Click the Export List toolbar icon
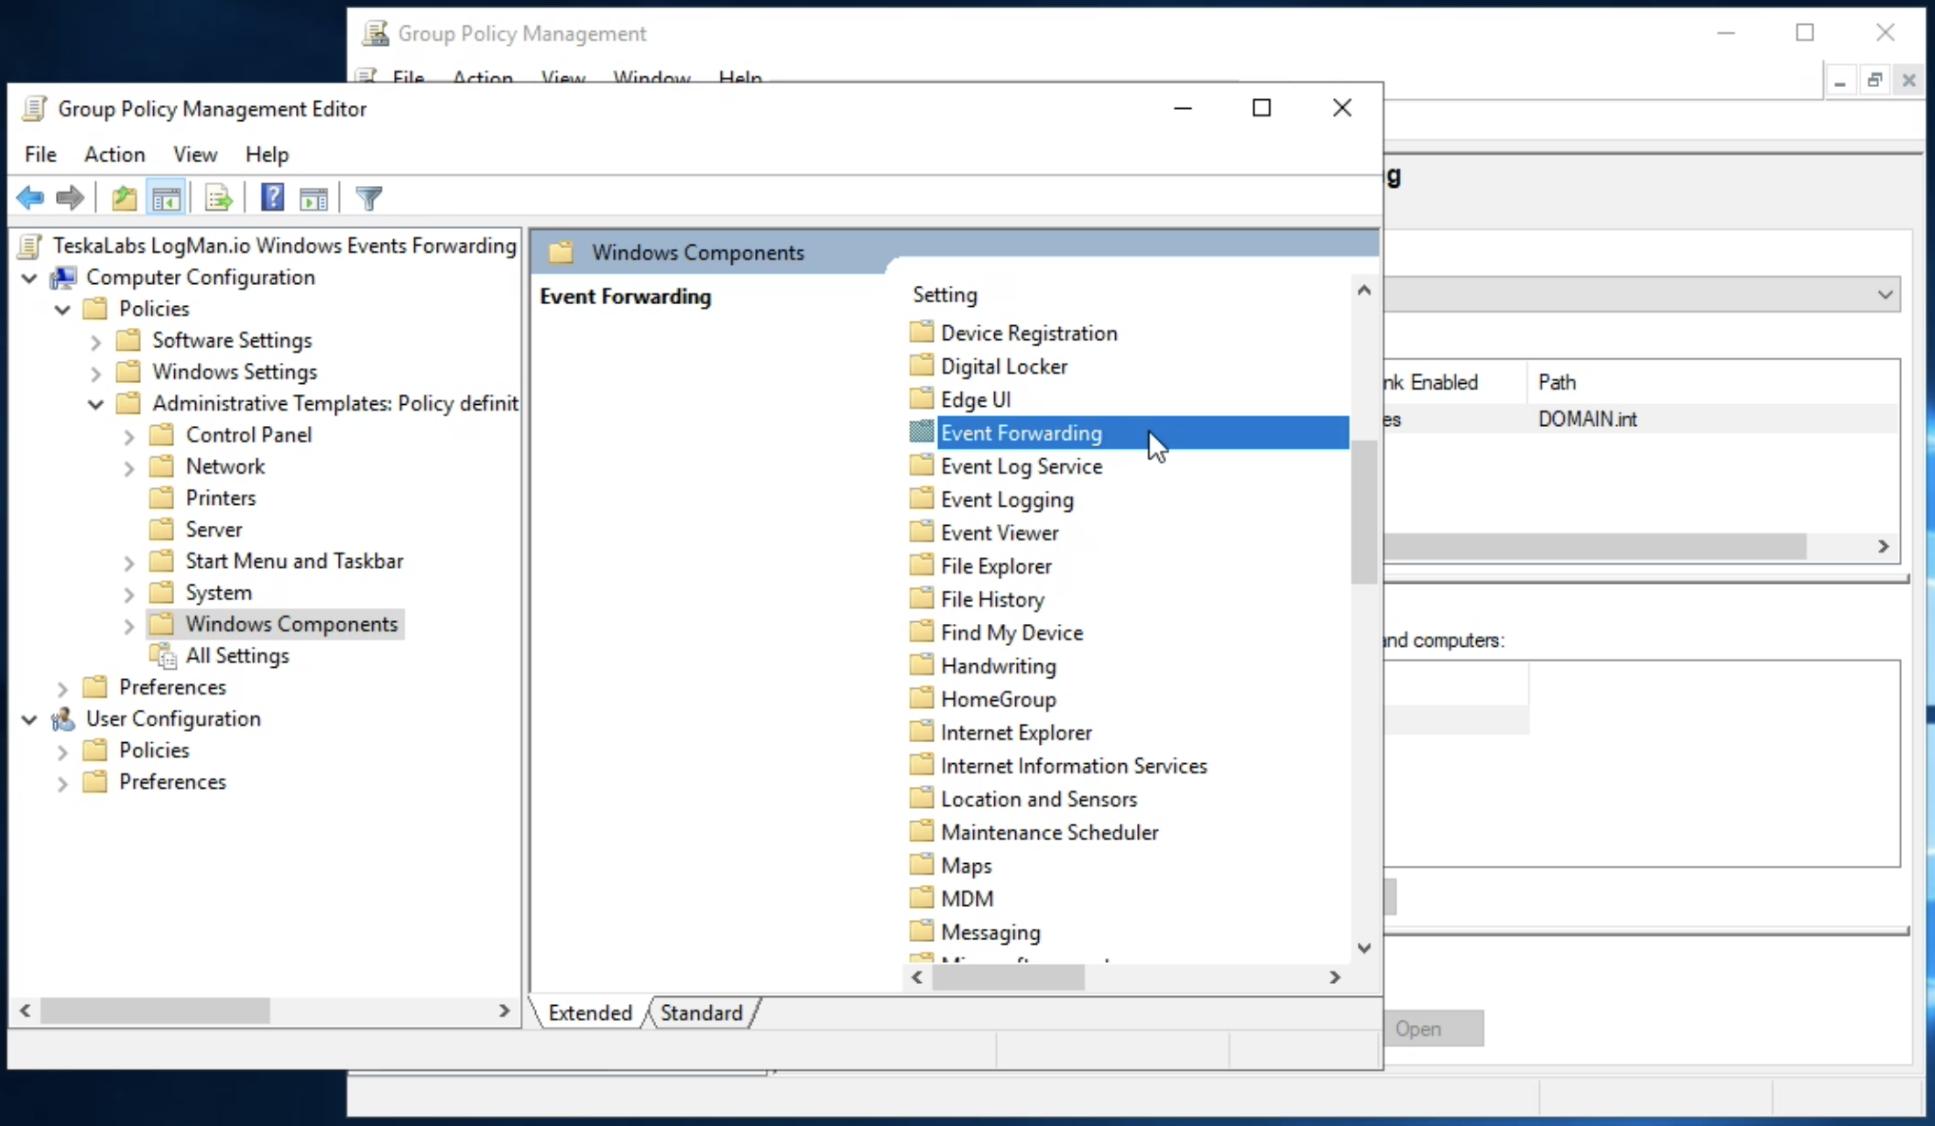The image size is (1935, 1126). point(219,197)
